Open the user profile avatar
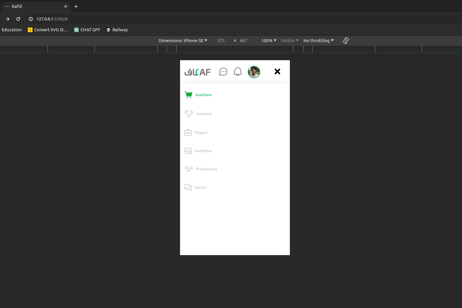This screenshot has width=462, height=308. point(254,72)
